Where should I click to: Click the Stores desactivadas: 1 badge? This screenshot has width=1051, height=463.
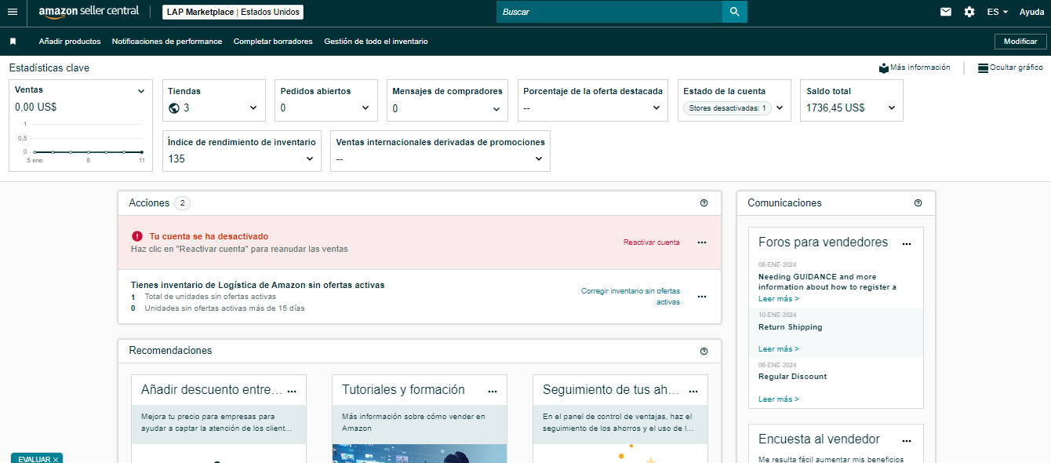pos(727,108)
